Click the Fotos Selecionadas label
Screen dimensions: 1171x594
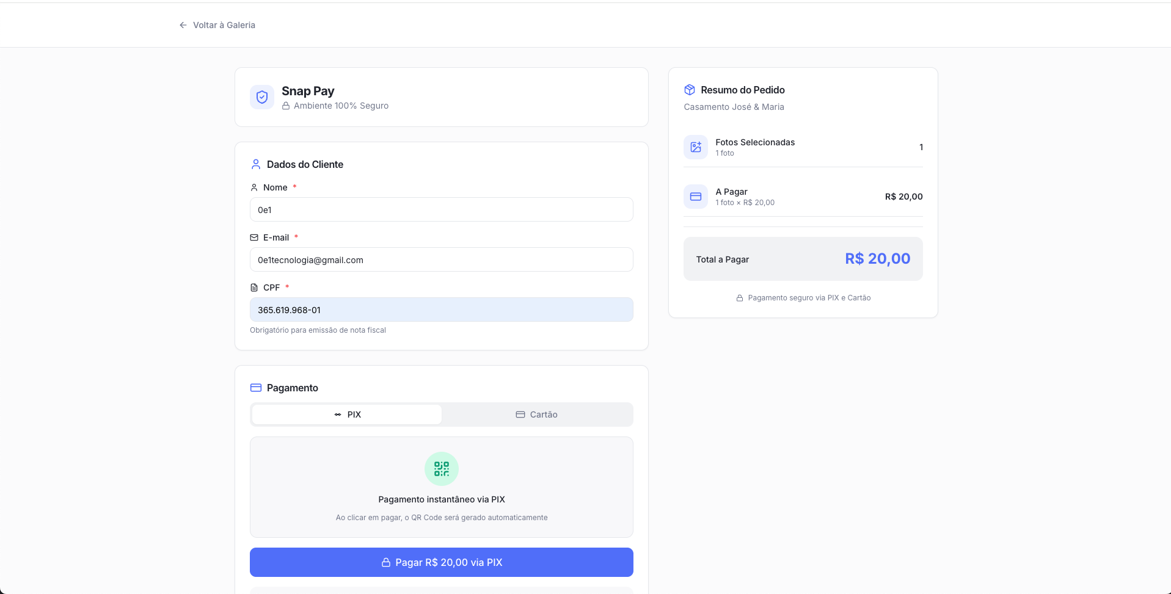click(x=755, y=142)
